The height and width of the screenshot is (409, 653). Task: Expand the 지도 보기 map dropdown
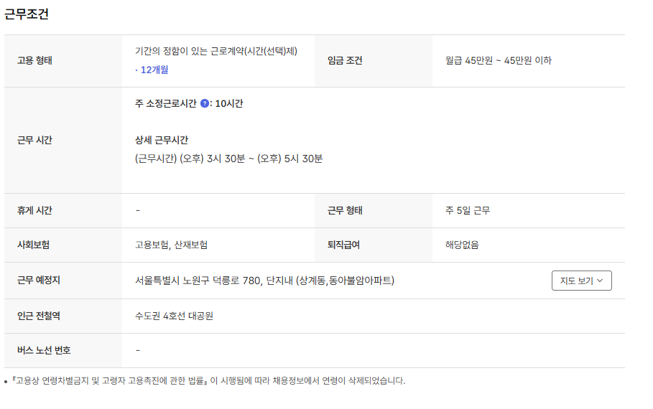[581, 281]
